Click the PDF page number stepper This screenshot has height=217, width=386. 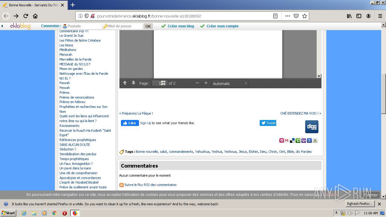click(163, 83)
